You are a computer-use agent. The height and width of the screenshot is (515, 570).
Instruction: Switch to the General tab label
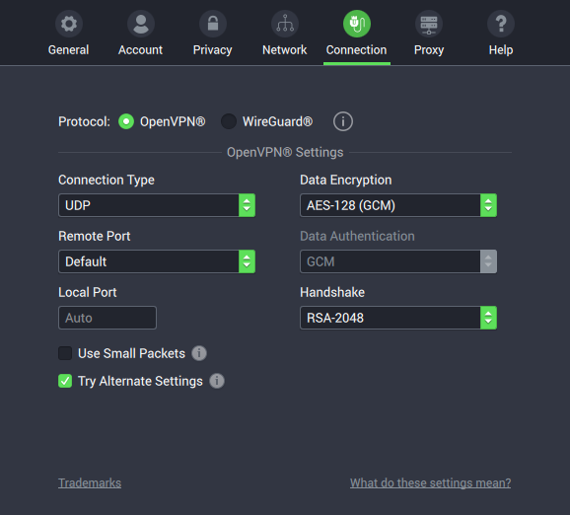[68, 50]
